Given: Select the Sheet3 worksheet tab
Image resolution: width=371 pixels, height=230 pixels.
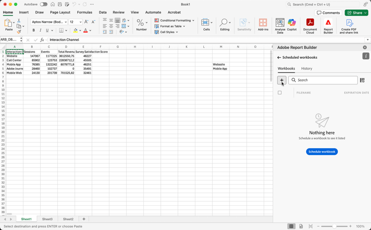Looking at the screenshot, I should pos(47,219).
